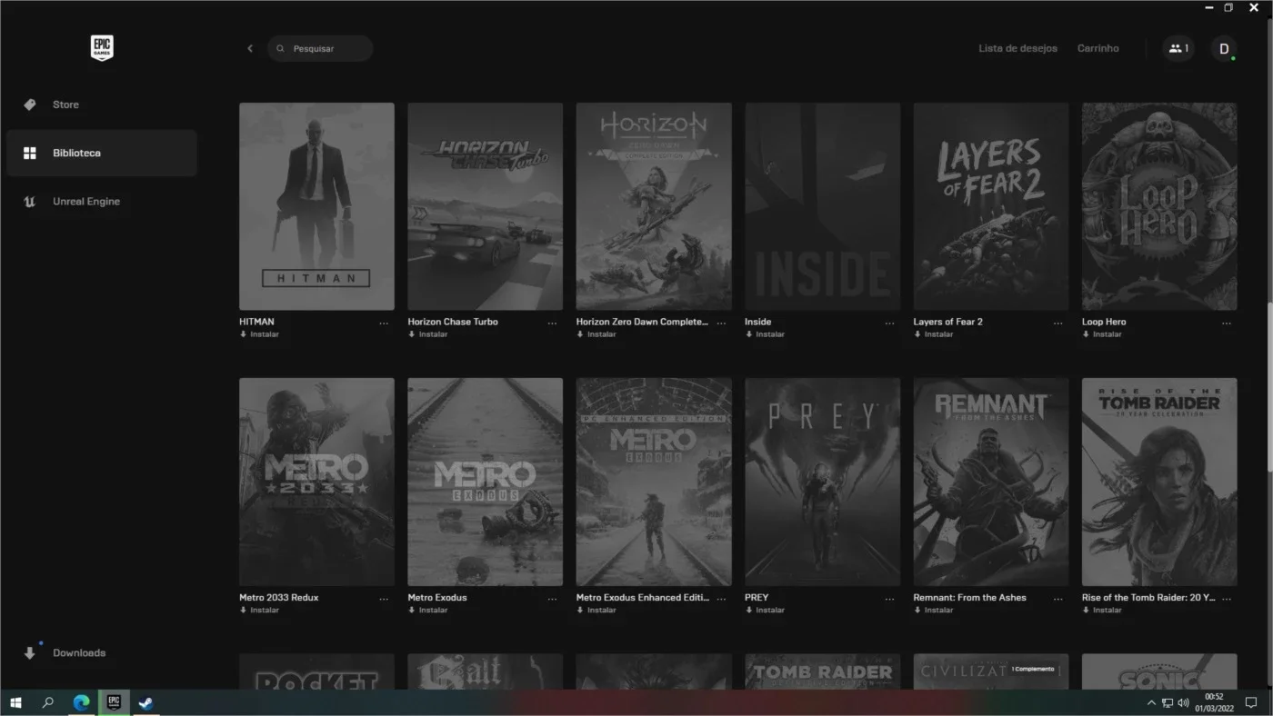The width and height of the screenshot is (1273, 716).
Task: Launch Steam from the Windows taskbar
Action: click(x=145, y=702)
